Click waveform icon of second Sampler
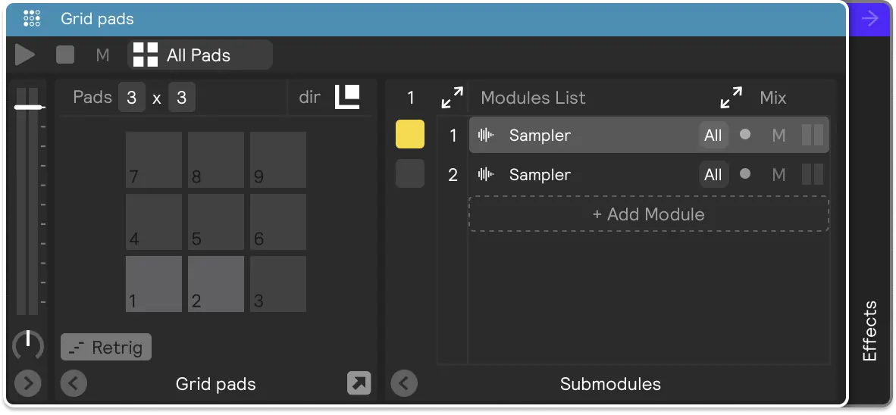The image size is (896, 415). pyautogui.click(x=486, y=175)
